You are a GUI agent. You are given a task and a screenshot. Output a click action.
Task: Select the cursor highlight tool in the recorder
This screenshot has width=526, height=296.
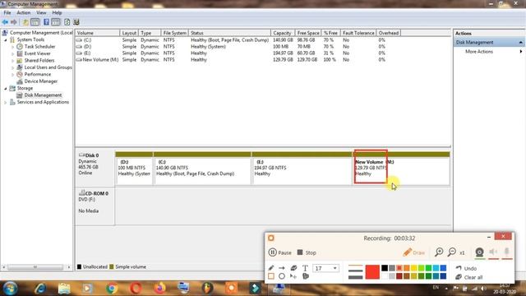point(293,276)
